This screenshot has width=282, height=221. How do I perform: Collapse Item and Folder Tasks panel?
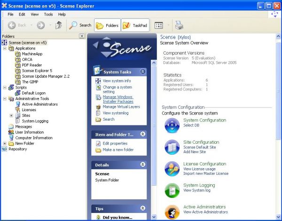[x=142, y=134]
